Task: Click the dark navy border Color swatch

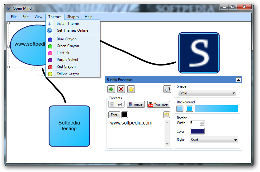Action: point(197,131)
